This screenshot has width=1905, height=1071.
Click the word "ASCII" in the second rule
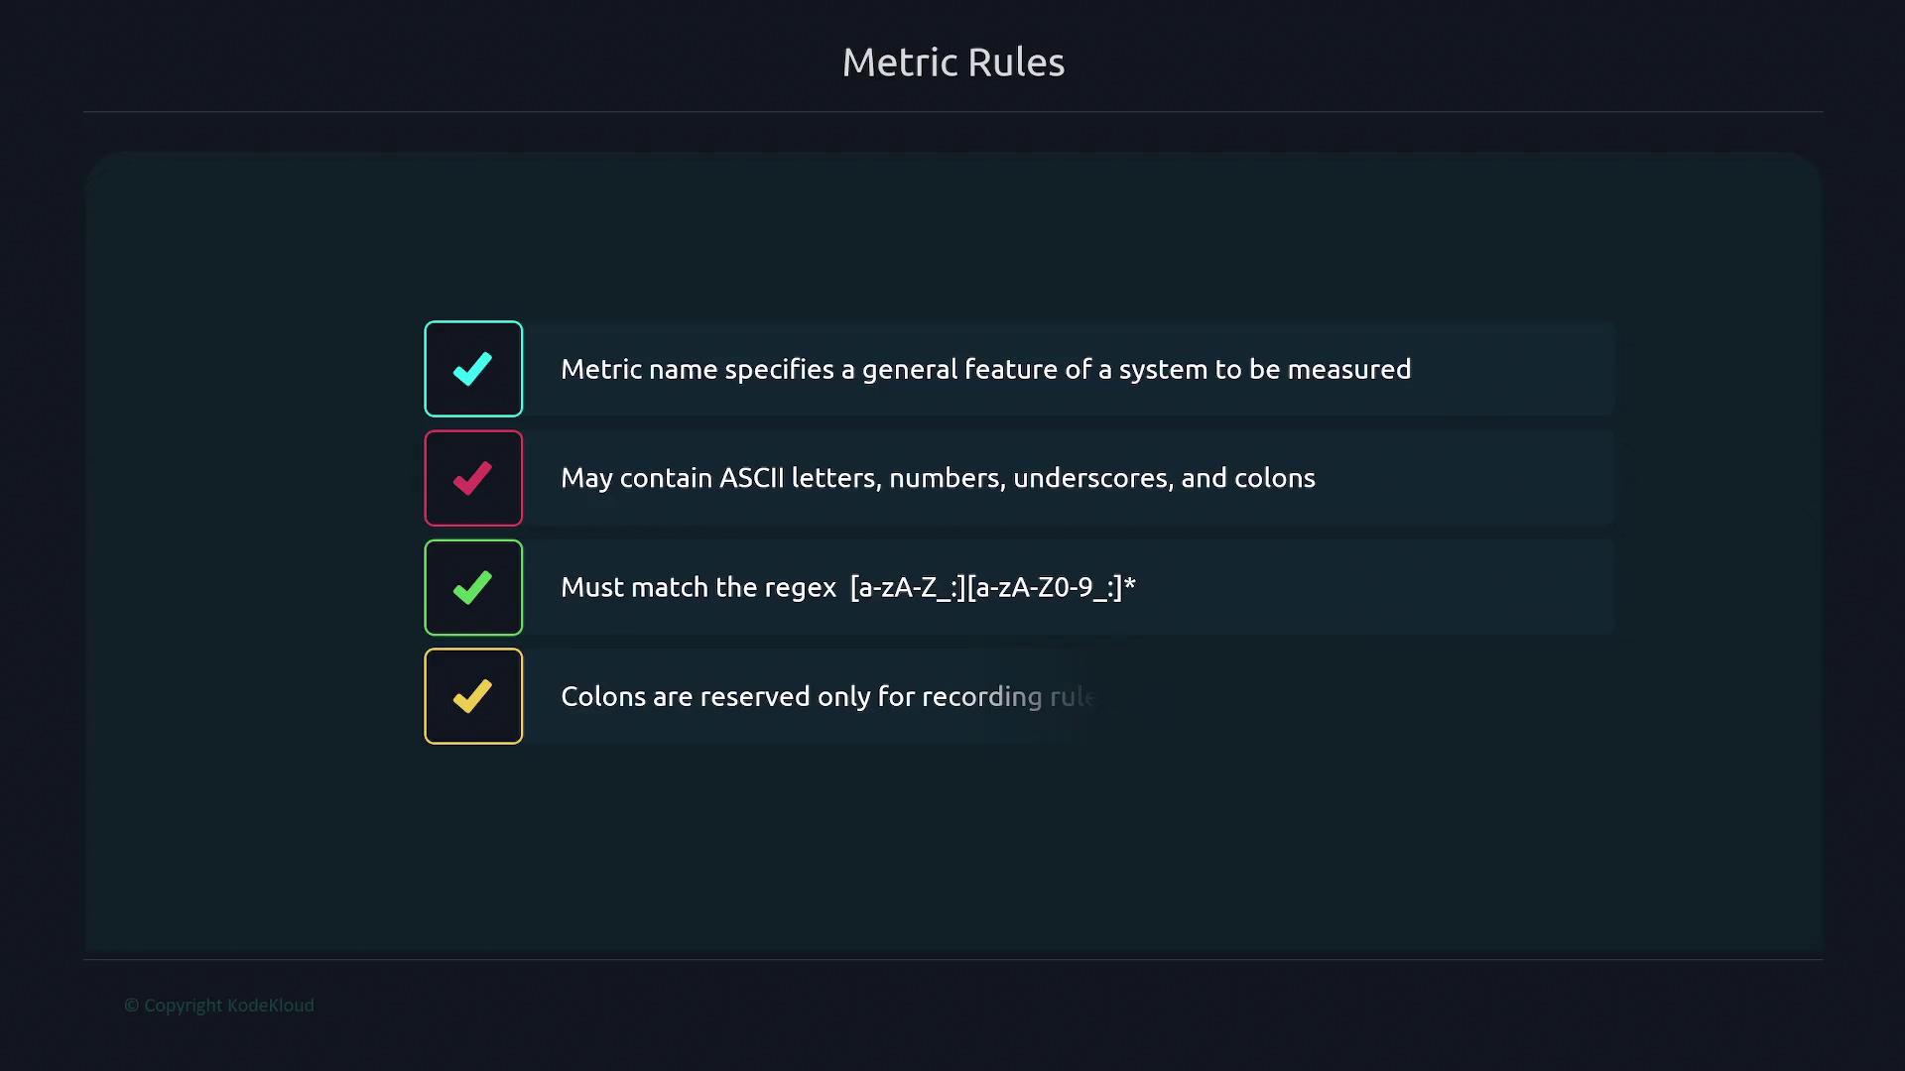[751, 478]
